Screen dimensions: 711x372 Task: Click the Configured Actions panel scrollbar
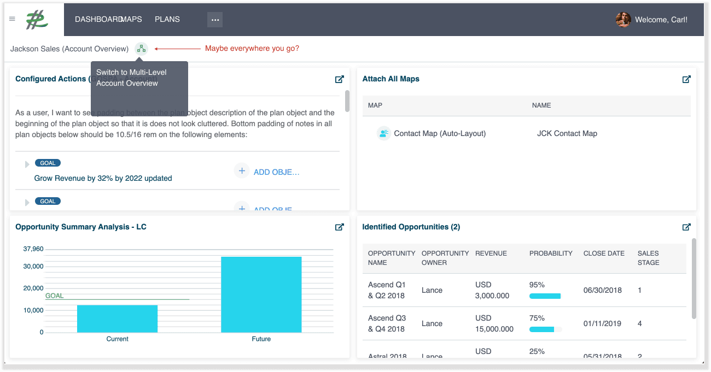pos(347,102)
